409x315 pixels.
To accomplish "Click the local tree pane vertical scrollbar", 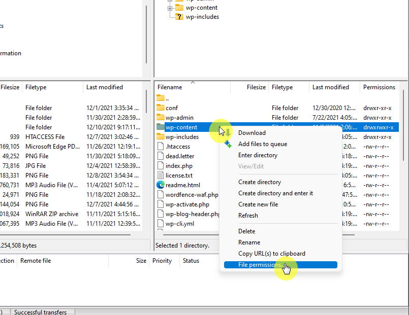I will [x=146, y=34].
